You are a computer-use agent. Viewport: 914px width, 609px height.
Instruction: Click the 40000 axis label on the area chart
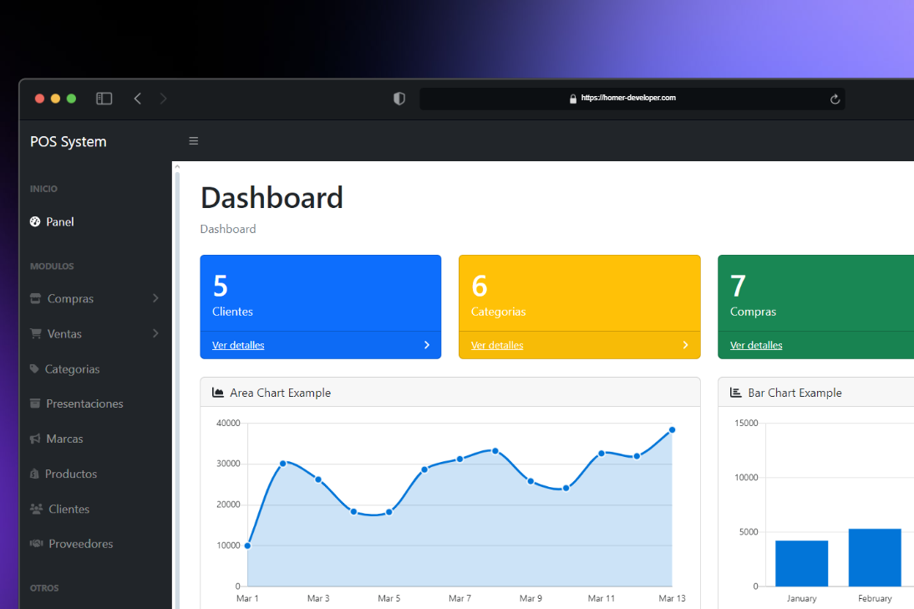tap(228, 423)
